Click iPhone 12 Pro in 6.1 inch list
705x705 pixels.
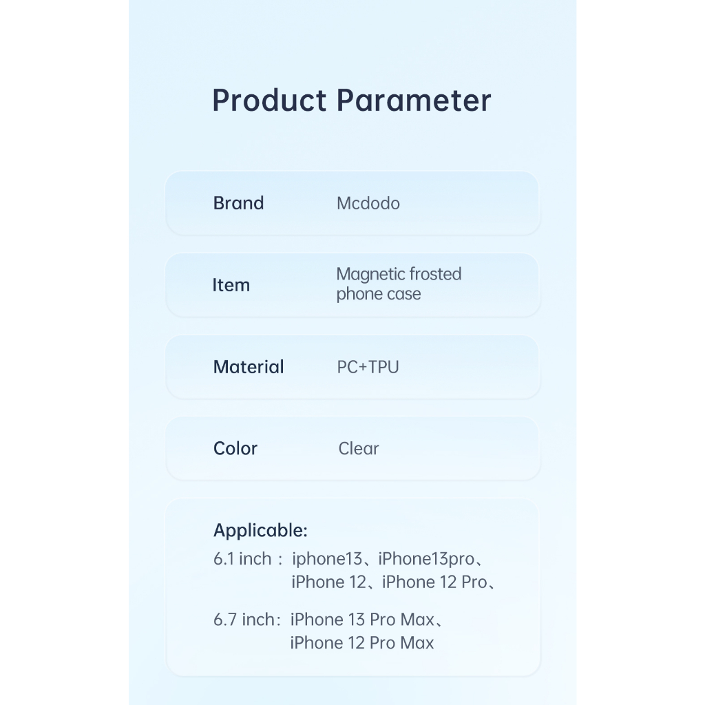coord(434,582)
